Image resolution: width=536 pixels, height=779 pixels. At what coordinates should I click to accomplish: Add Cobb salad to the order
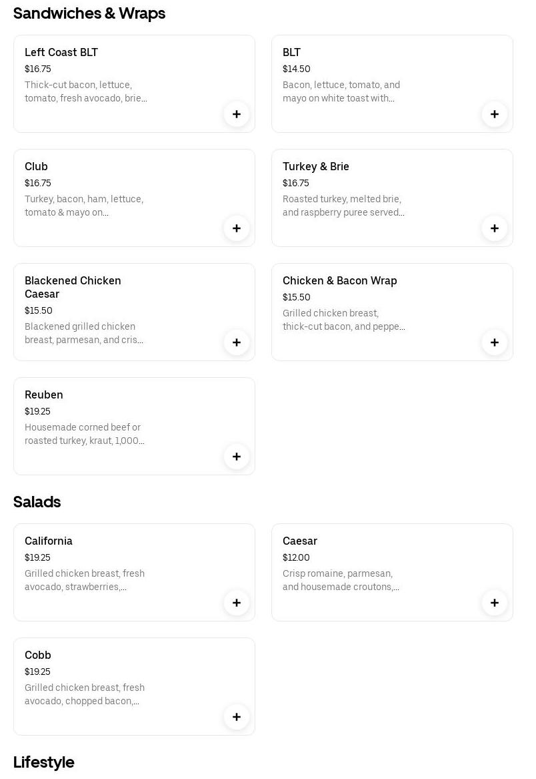click(237, 717)
